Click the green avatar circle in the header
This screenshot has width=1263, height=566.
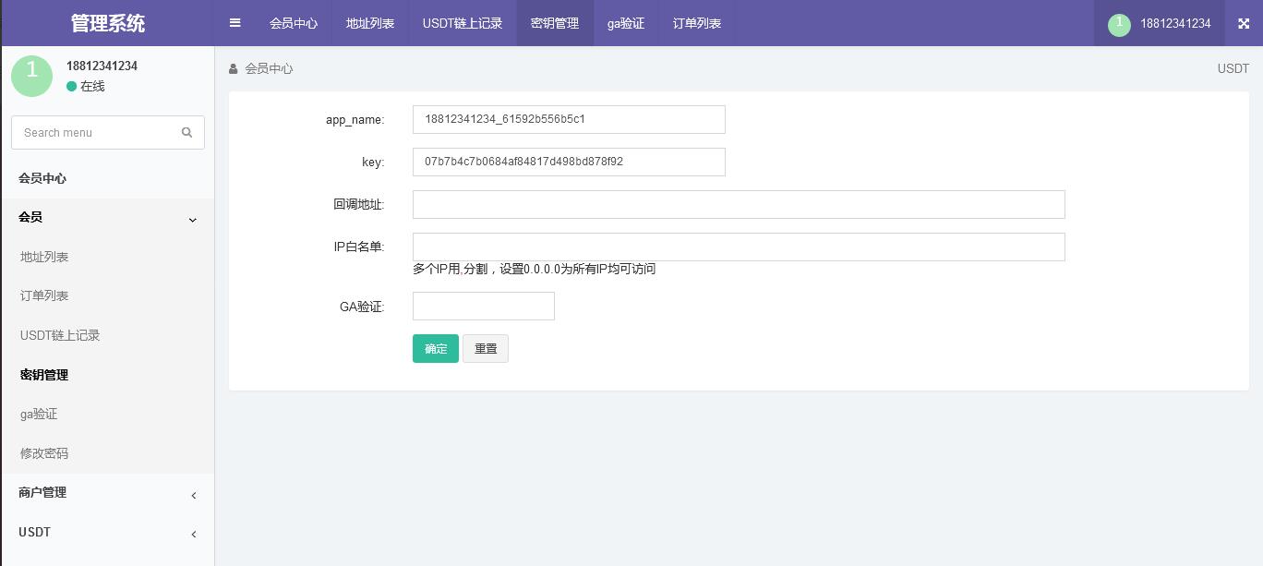click(1120, 26)
